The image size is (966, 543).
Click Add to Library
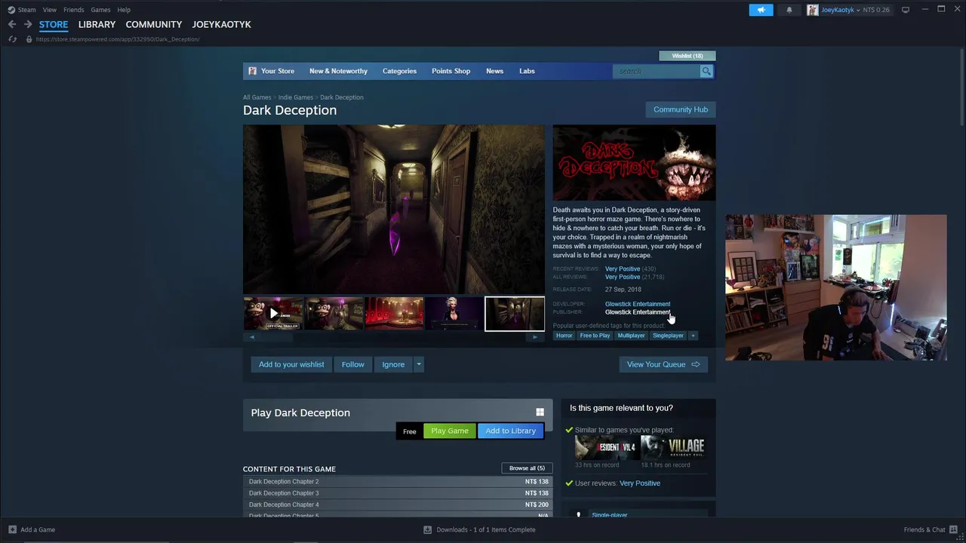(x=511, y=431)
